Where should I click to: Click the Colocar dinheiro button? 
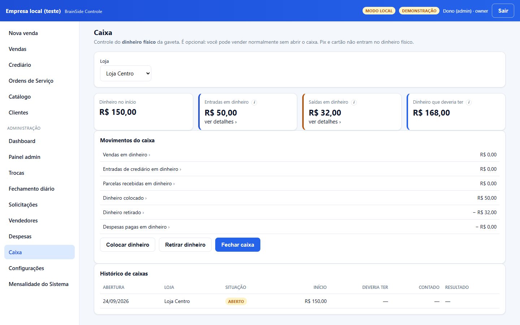click(x=127, y=244)
